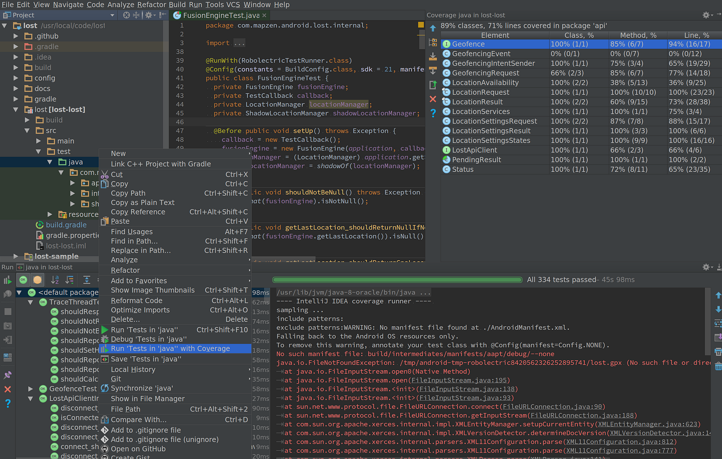722x459 pixels.
Task: Click the pin tab icon in Run panel
Action: pos(8,375)
